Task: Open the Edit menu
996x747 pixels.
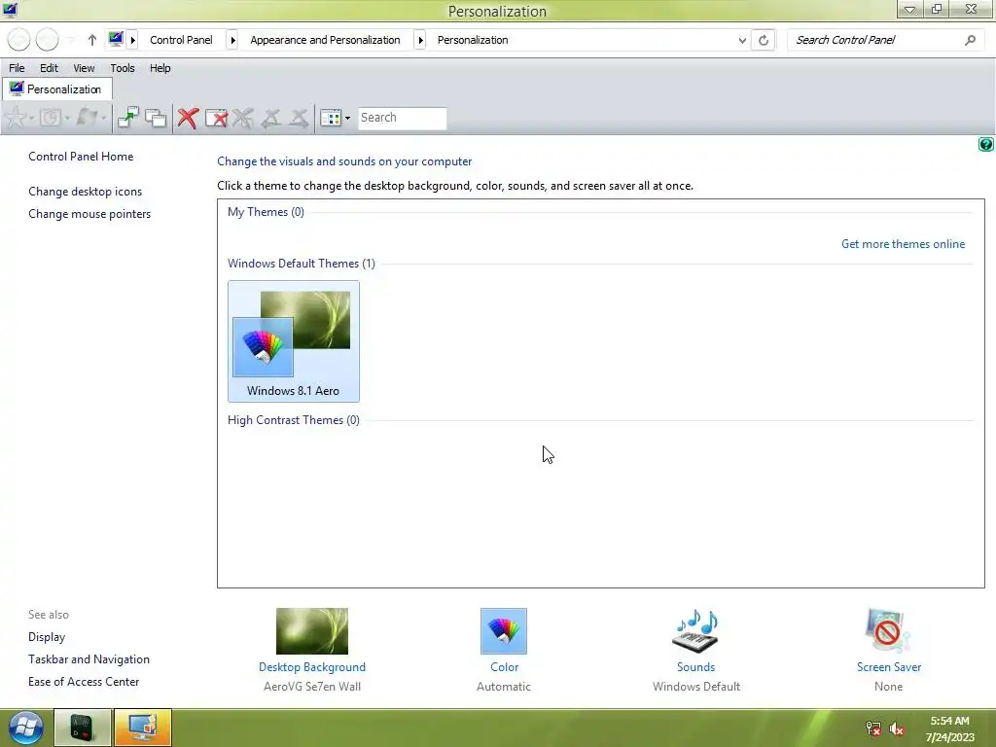Action: point(49,68)
